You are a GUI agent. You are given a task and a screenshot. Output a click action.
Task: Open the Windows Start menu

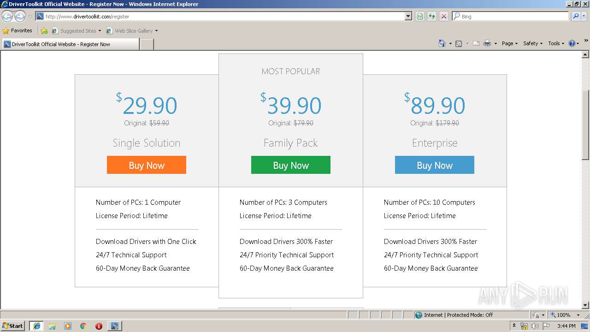click(13, 326)
